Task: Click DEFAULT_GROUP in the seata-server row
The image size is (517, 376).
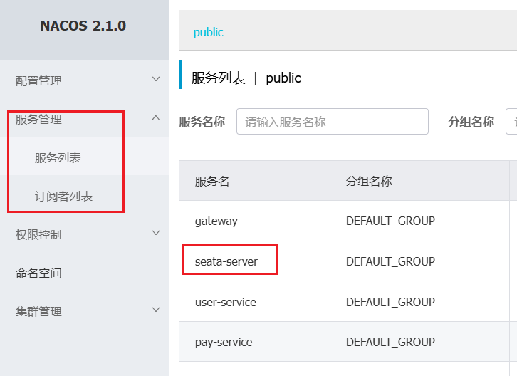Action: pyautogui.click(x=390, y=261)
